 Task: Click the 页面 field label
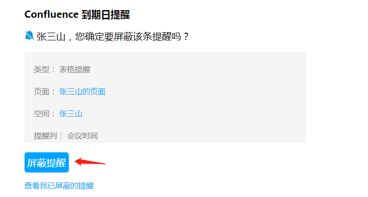(x=41, y=92)
